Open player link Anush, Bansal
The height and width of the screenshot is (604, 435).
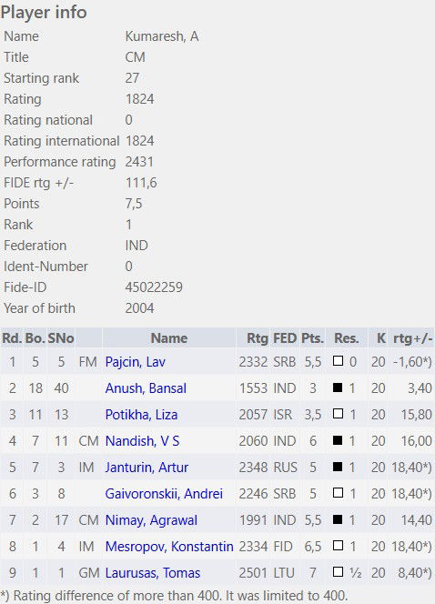(146, 388)
